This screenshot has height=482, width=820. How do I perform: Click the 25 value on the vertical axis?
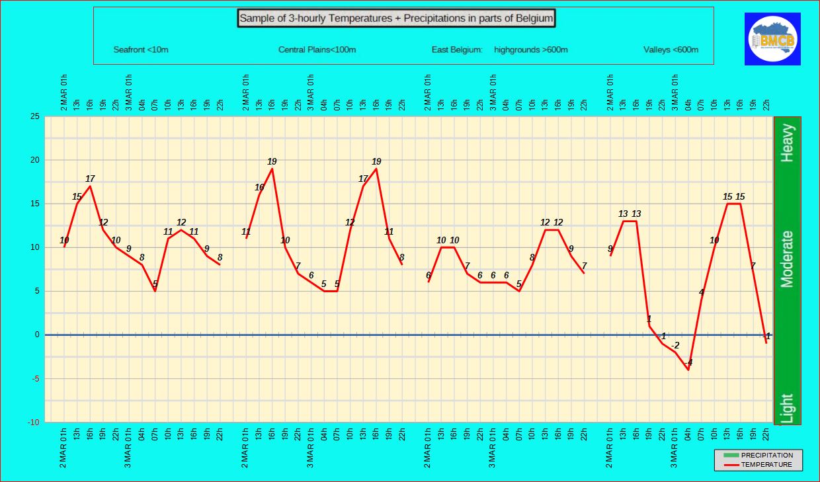tap(34, 117)
